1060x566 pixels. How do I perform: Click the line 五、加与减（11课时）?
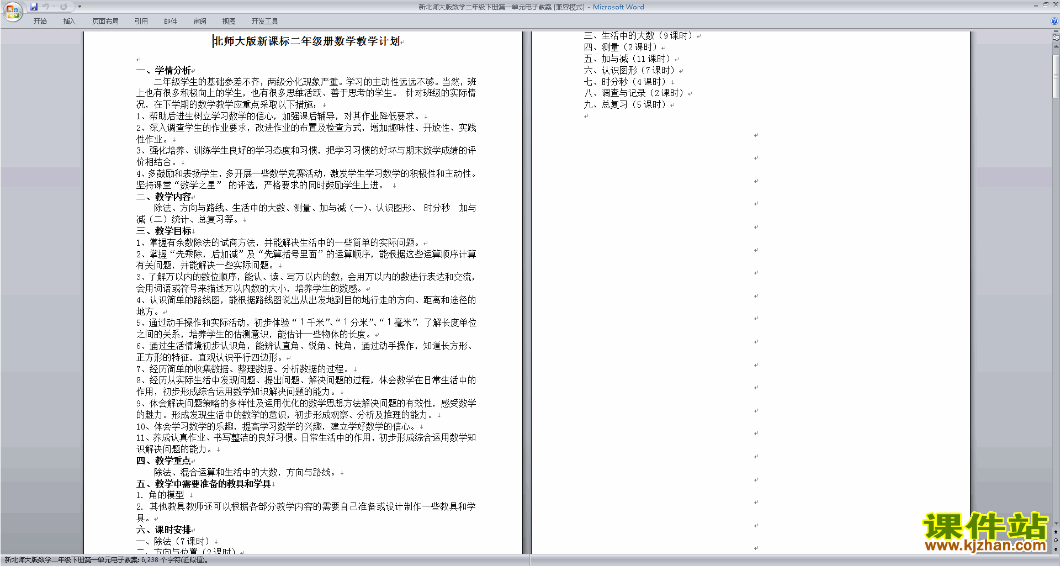pos(627,59)
